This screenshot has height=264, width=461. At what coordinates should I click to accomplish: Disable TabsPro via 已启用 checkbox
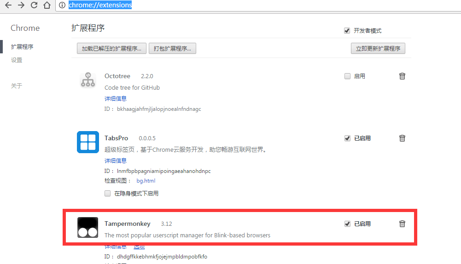pos(347,138)
